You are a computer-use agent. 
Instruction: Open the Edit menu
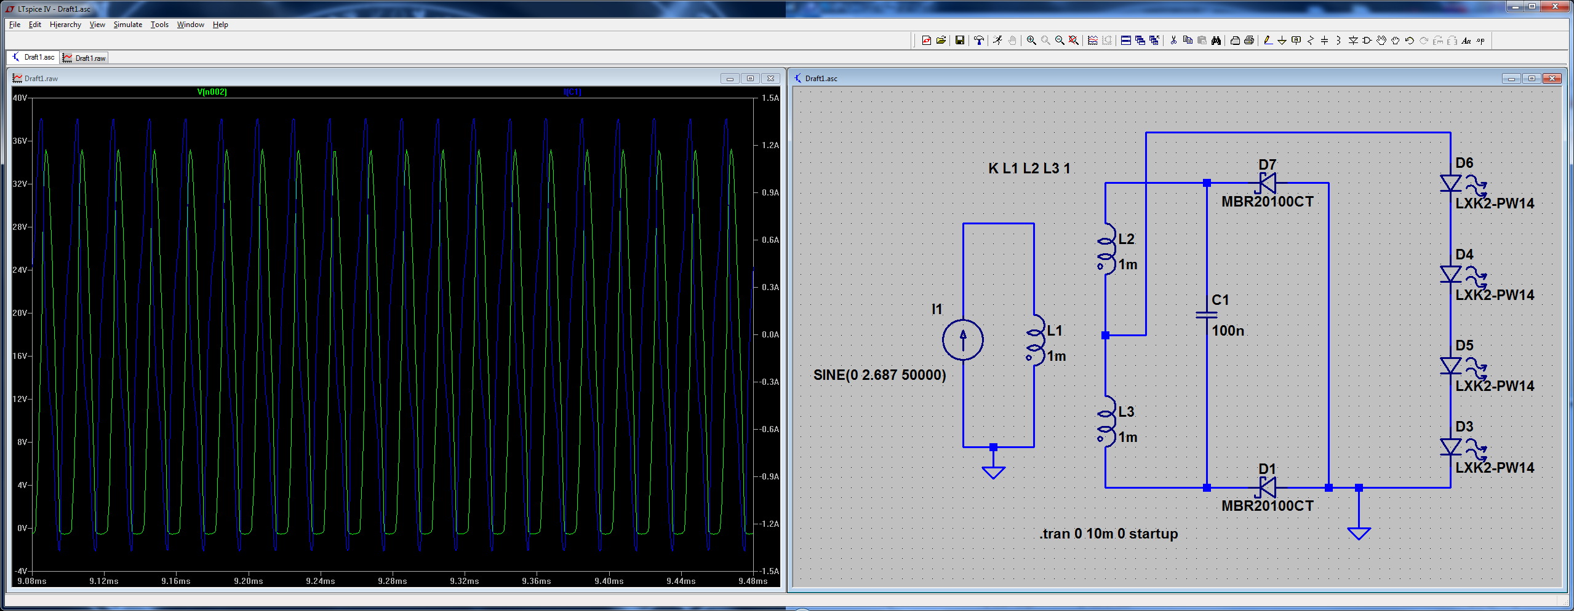[x=35, y=25]
